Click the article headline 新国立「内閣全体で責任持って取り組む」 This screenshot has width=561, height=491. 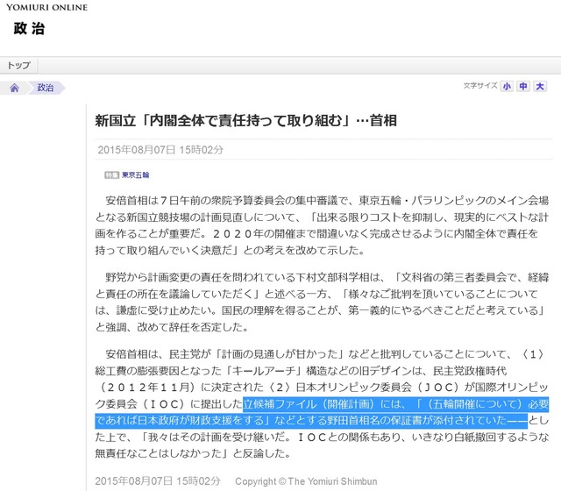pos(245,120)
